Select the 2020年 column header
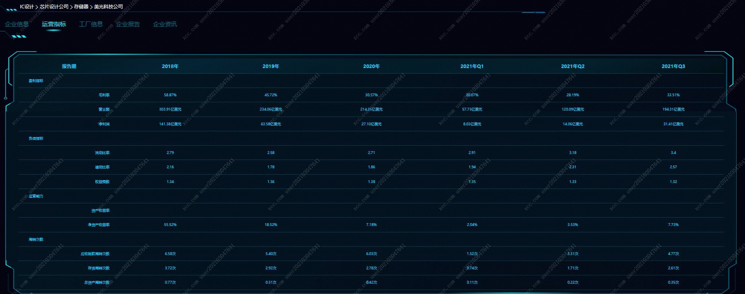The width and height of the screenshot is (745, 294). (372, 66)
